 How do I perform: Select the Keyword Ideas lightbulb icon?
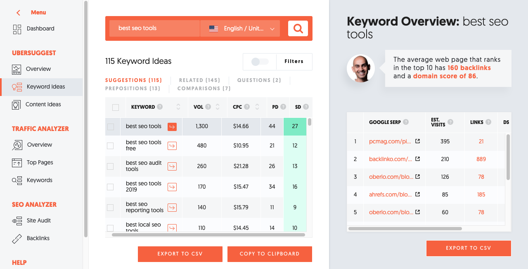point(17,87)
